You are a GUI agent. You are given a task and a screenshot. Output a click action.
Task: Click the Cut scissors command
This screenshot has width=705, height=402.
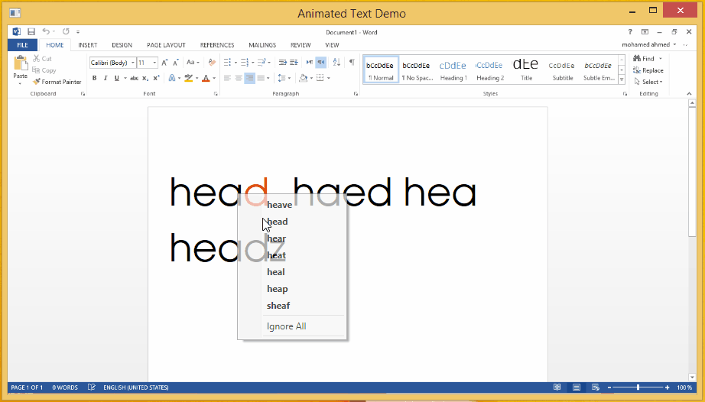[x=42, y=58]
